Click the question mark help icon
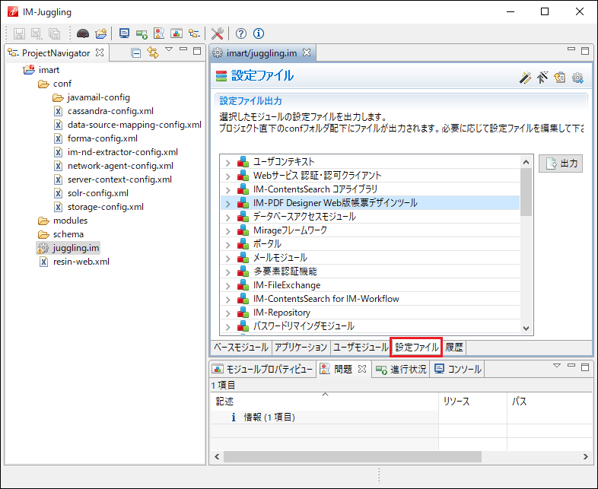The height and width of the screenshot is (489, 598). 240,33
